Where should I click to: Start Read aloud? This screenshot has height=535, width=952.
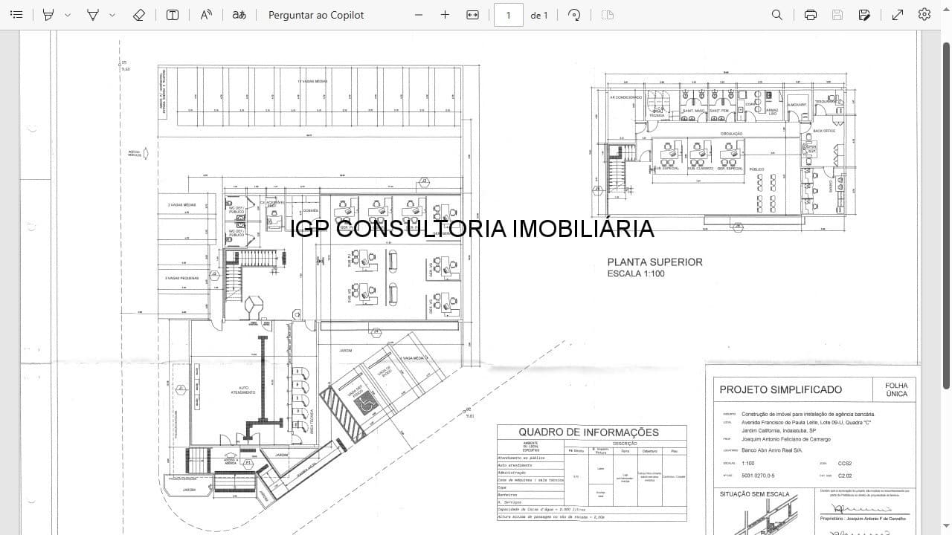[x=206, y=15]
